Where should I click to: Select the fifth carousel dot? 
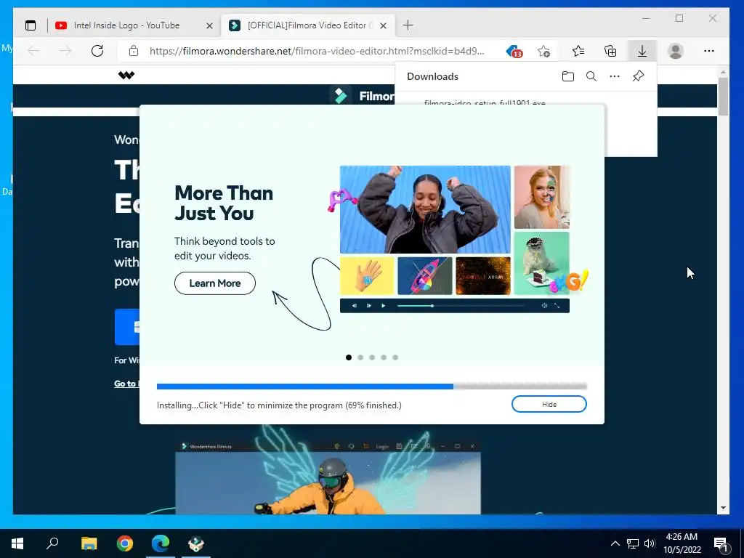pos(395,357)
